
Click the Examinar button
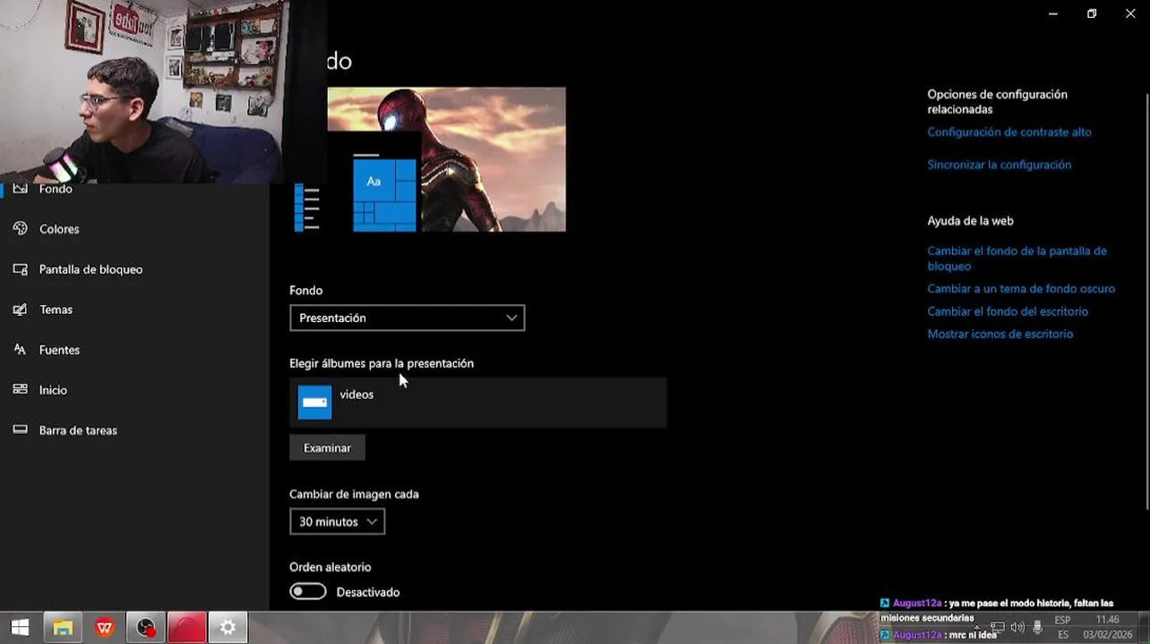pyautogui.click(x=327, y=448)
